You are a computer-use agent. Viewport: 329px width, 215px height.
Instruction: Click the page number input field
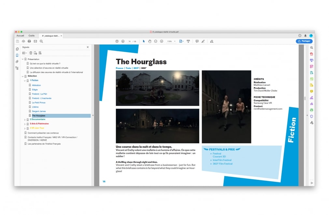130,41
